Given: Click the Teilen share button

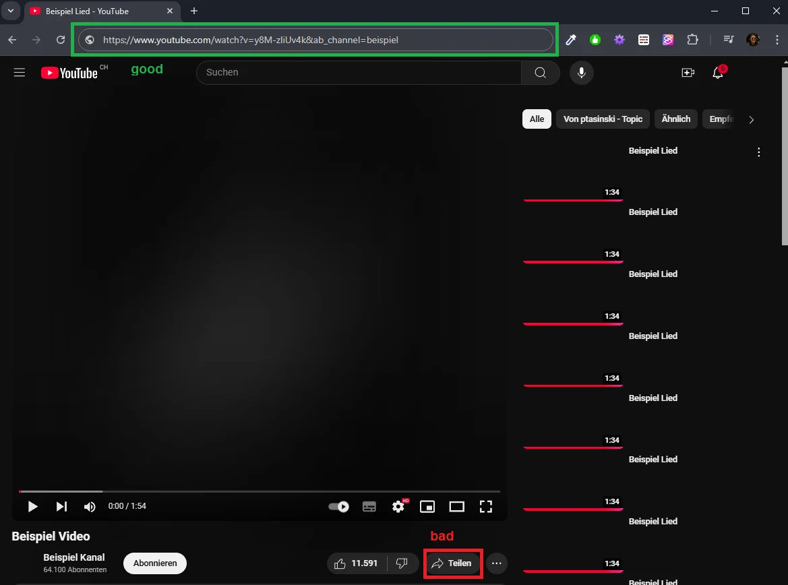Looking at the screenshot, I should 452,563.
